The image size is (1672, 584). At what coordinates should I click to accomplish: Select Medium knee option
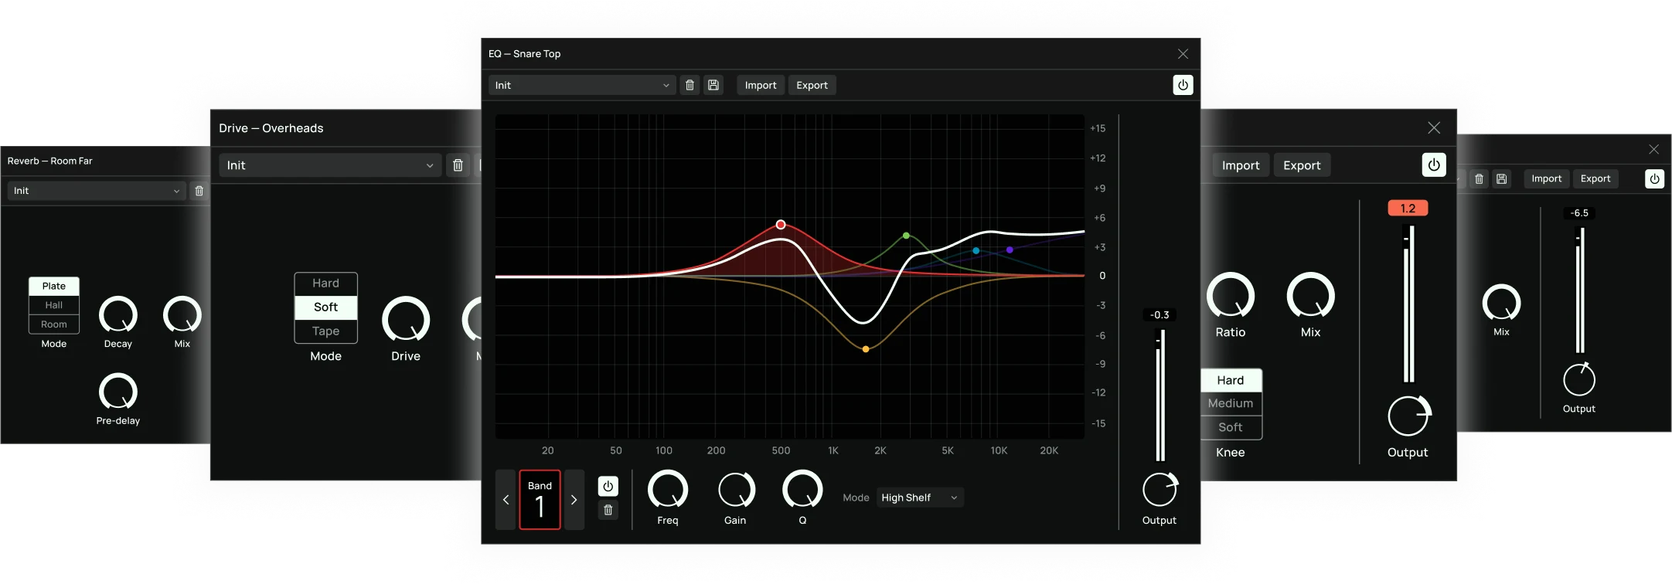click(1231, 403)
